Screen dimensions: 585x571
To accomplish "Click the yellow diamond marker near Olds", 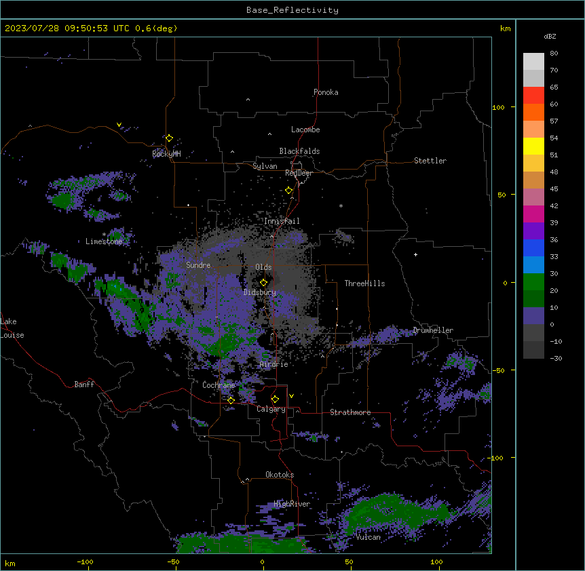I will point(263,283).
